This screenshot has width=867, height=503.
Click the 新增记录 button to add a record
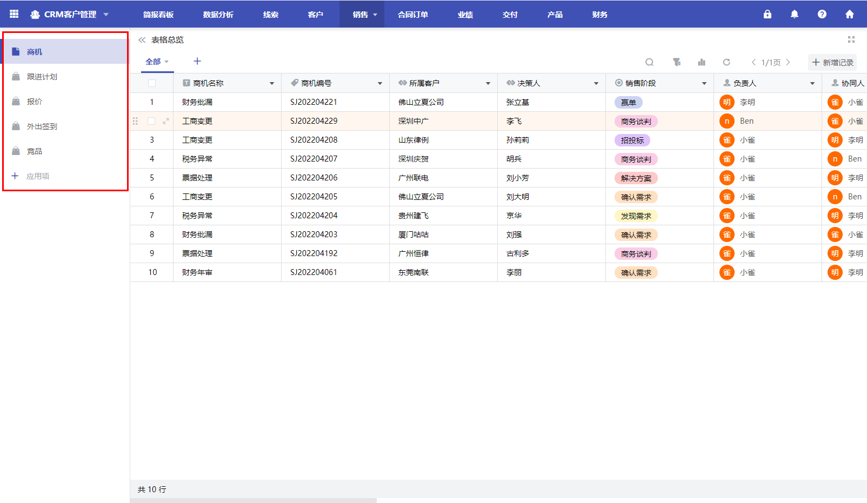(x=832, y=62)
